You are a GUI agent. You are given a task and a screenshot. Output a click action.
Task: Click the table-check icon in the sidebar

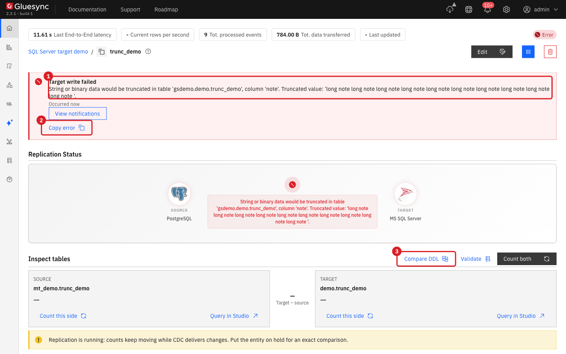9,160
